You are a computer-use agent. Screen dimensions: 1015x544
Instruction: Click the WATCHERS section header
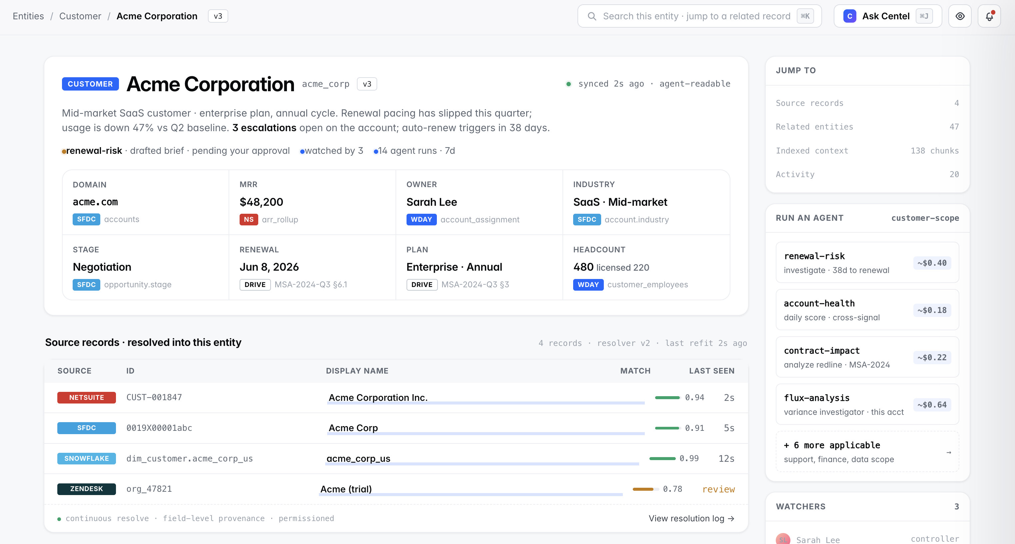coord(801,507)
